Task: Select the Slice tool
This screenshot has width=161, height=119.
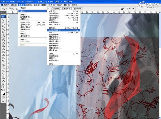Action: click(x=3, y=35)
